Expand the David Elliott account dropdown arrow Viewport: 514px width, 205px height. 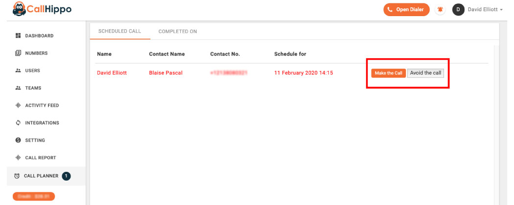501,10
